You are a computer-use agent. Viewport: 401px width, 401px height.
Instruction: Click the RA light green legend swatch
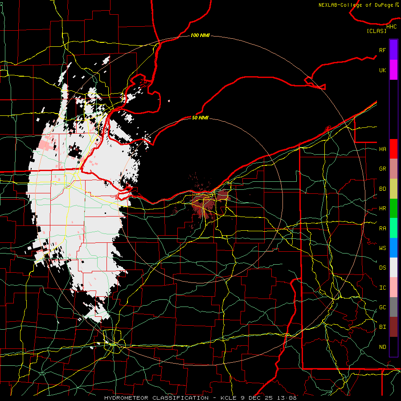tap(393, 228)
